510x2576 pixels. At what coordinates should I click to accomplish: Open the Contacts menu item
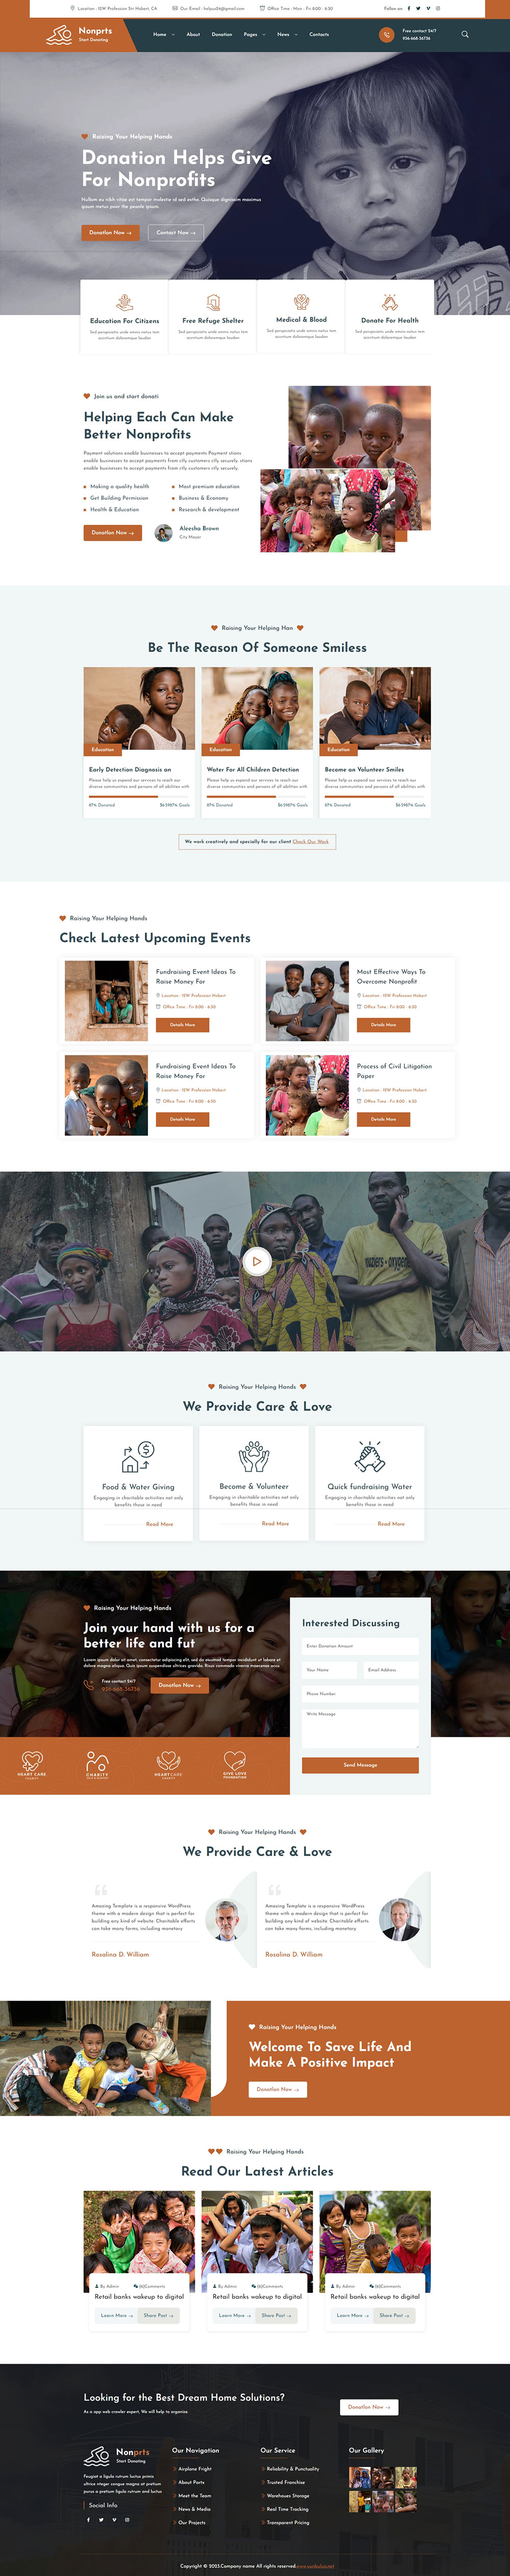point(319,34)
